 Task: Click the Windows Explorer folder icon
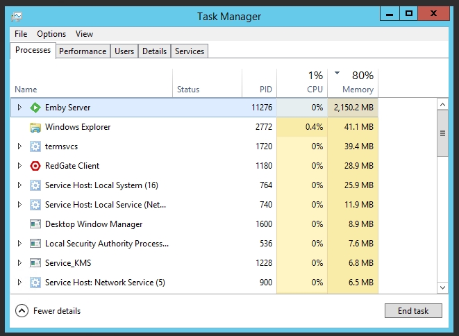tap(35, 127)
